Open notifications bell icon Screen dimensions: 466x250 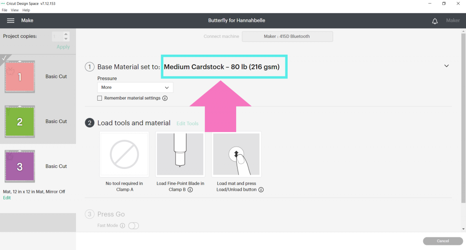(435, 21)
